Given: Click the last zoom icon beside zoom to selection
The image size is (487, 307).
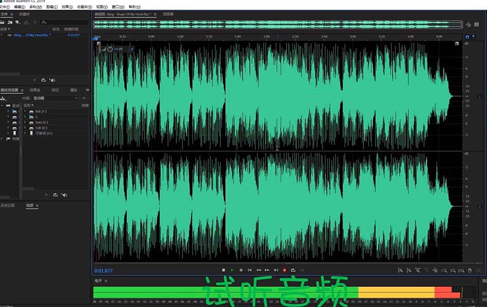Looking at the screenshot, I should pyautogui.click(x=470, y=270).
